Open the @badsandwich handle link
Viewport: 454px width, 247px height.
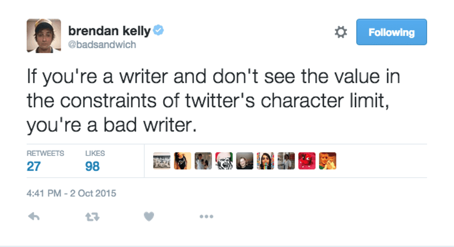click(x=102, y=45)
